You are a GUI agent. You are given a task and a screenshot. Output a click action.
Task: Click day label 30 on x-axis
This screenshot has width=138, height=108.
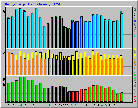[x=125, y=105]
